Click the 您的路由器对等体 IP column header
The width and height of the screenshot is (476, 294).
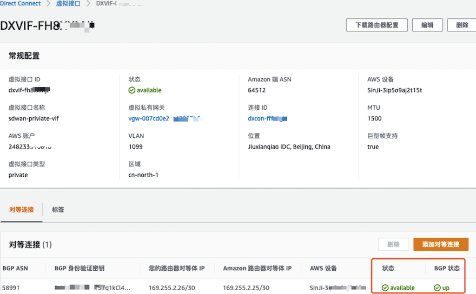(x=173, y=268)
